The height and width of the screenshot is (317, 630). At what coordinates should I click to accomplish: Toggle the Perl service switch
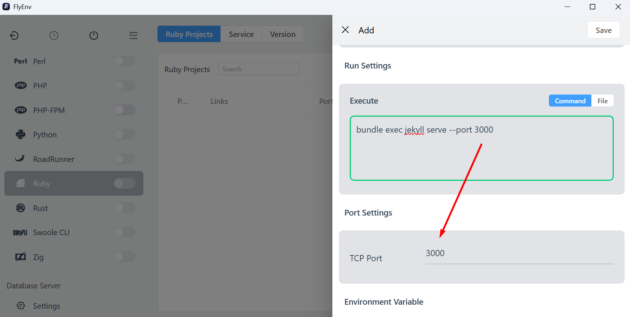point(125,61)
